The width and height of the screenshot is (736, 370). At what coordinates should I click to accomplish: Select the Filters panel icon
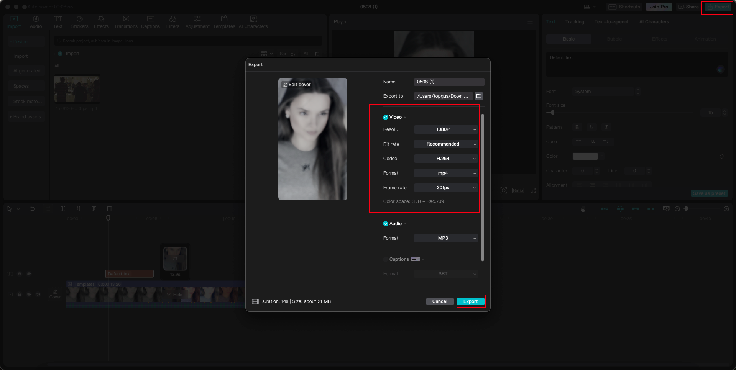click(173, 21)
